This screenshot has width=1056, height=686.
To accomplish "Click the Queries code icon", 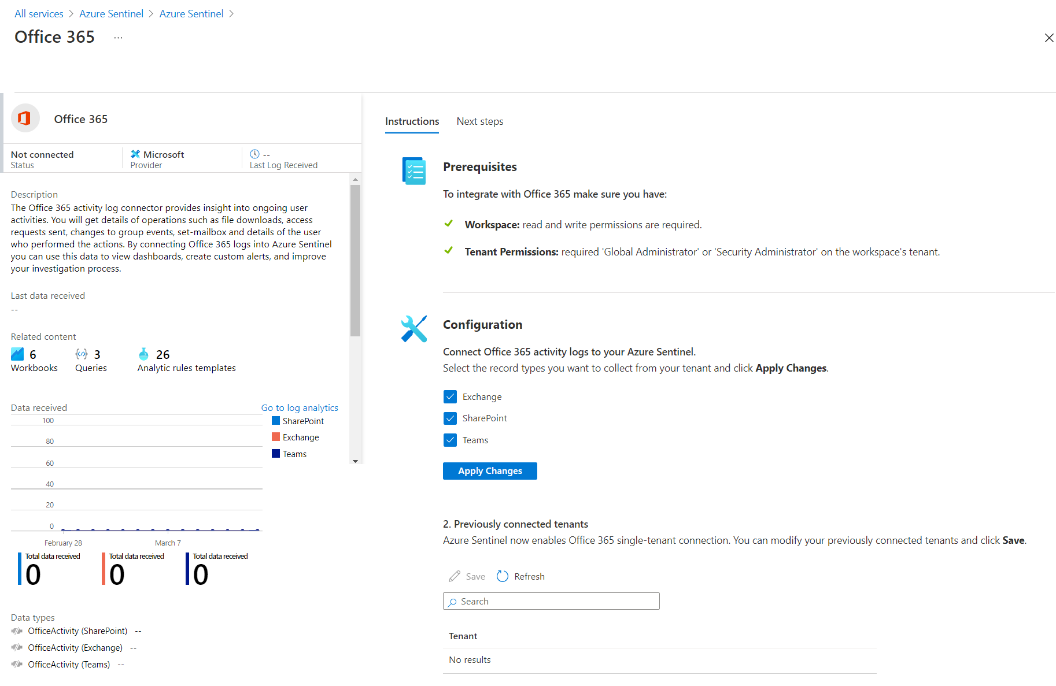I will point(82,354).
